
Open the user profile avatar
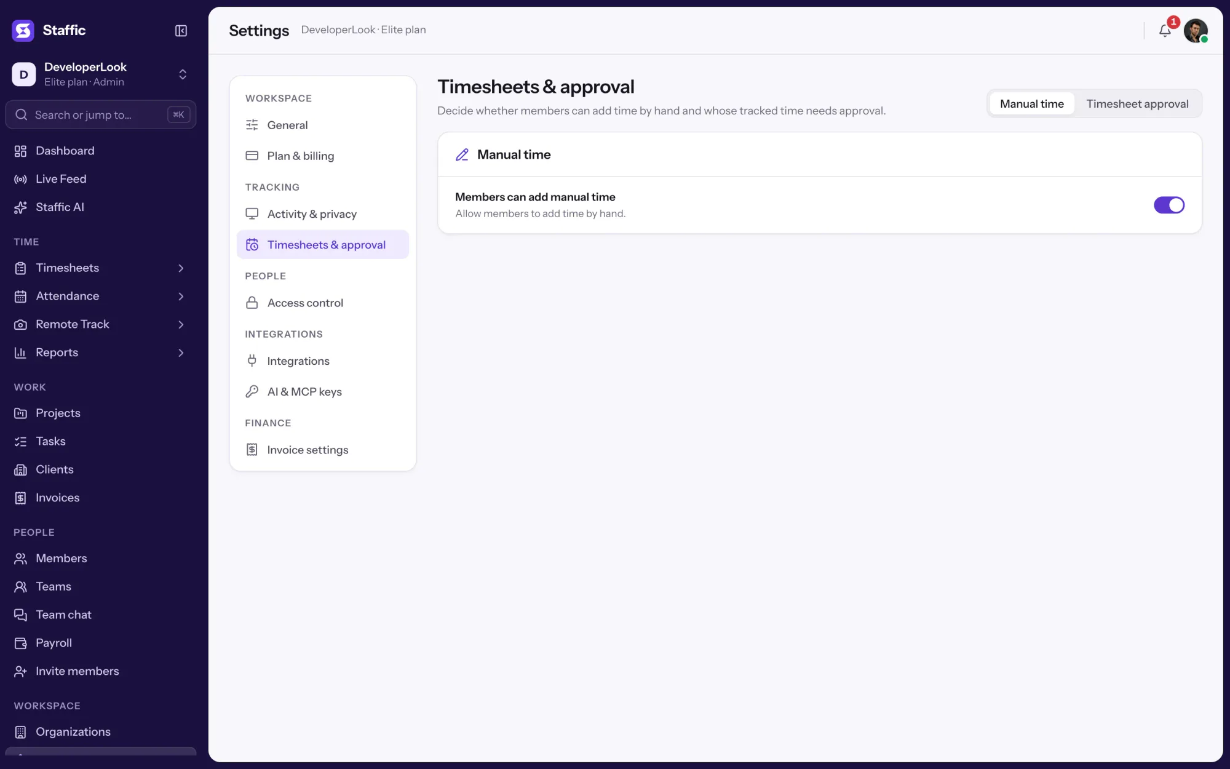(x=1196, y=30)
